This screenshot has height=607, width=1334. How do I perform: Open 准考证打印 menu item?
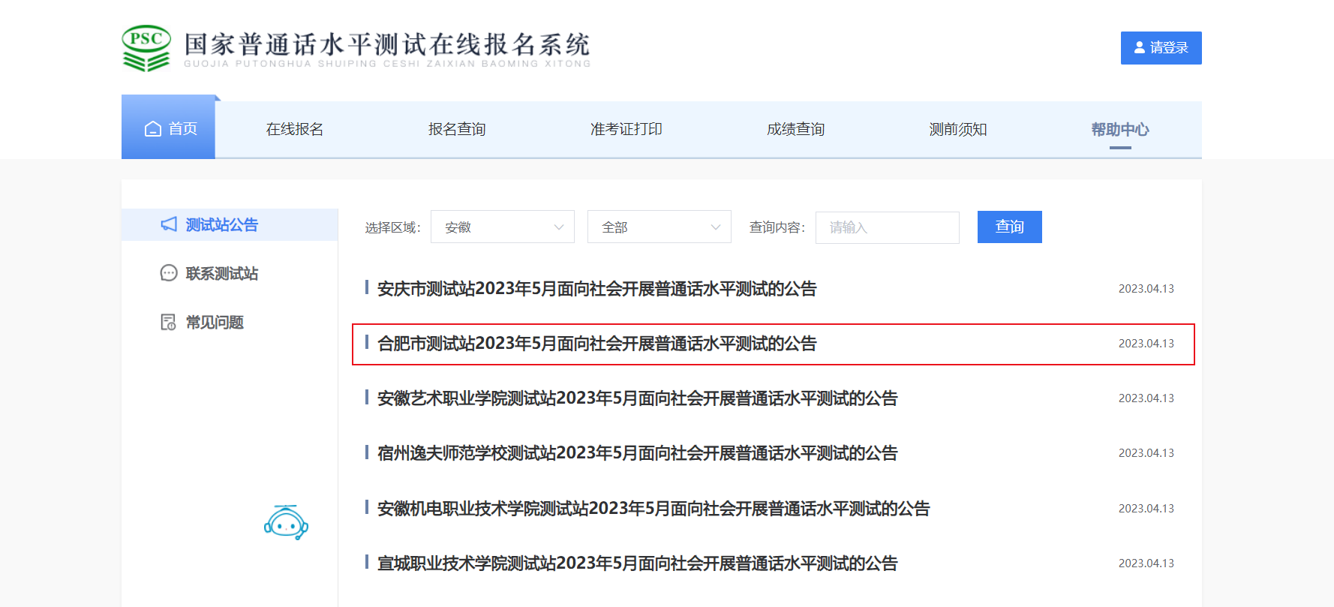pos(626,129)
